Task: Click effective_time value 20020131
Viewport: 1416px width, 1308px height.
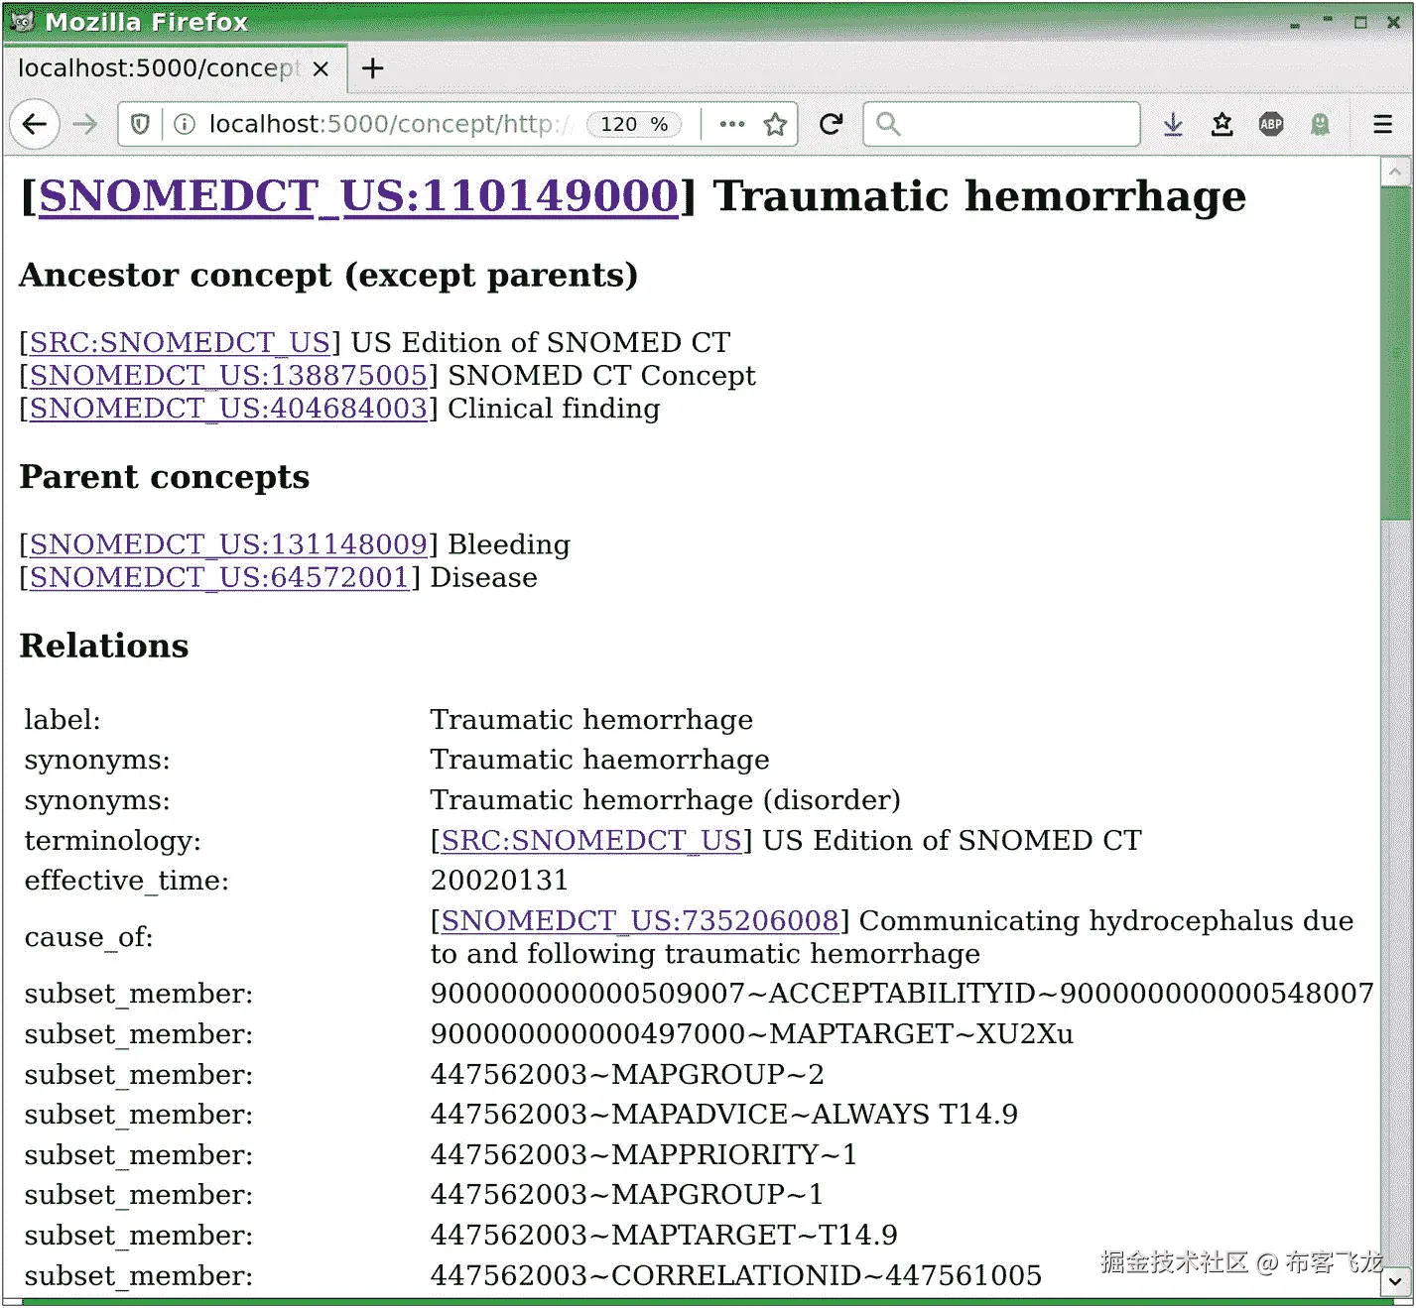Action: [x=499, y=881]
